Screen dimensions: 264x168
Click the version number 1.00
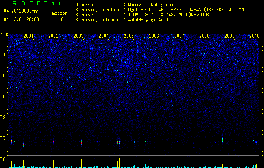(57, 3)
